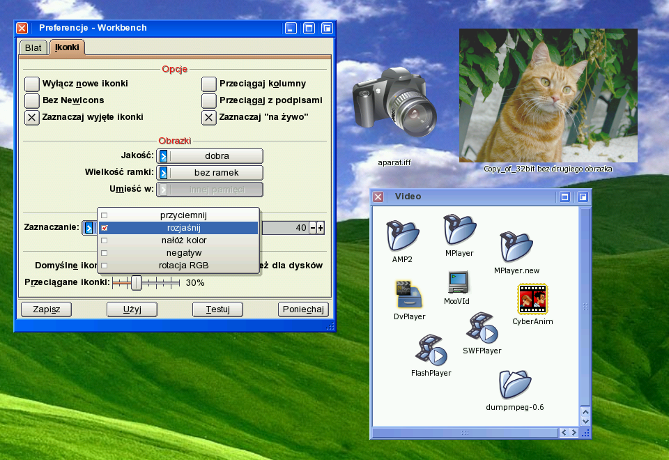Toggle the Przeciągaj kolumny checkbox

pyautogui.click(x=209, y=84)
